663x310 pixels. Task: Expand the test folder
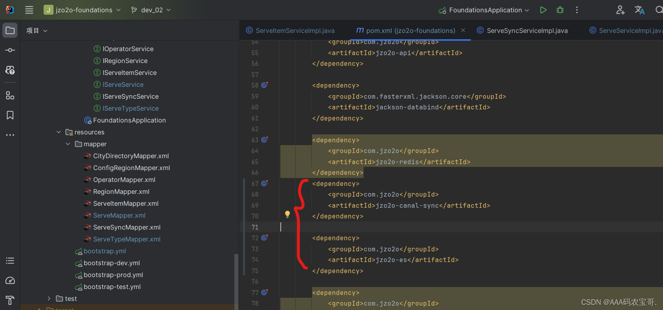coord(49,299)
